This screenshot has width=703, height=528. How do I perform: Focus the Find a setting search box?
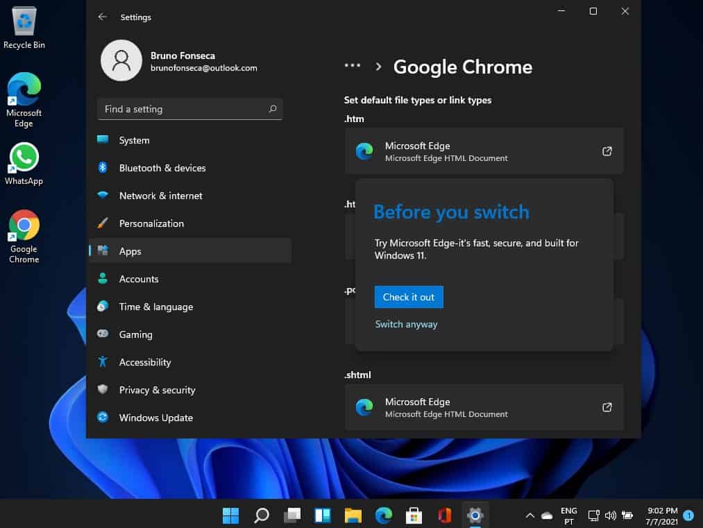coord(190,109)
